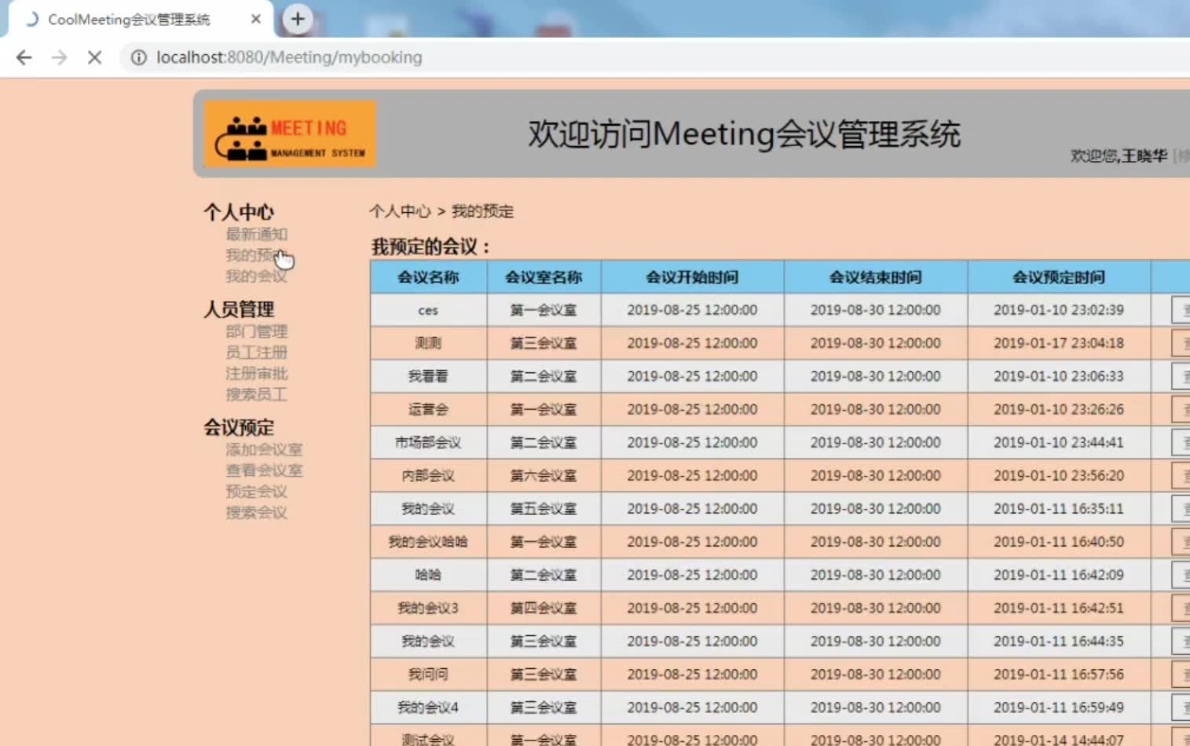
Task: Click 第六会议室 room cell
Action: pos(544,476)
